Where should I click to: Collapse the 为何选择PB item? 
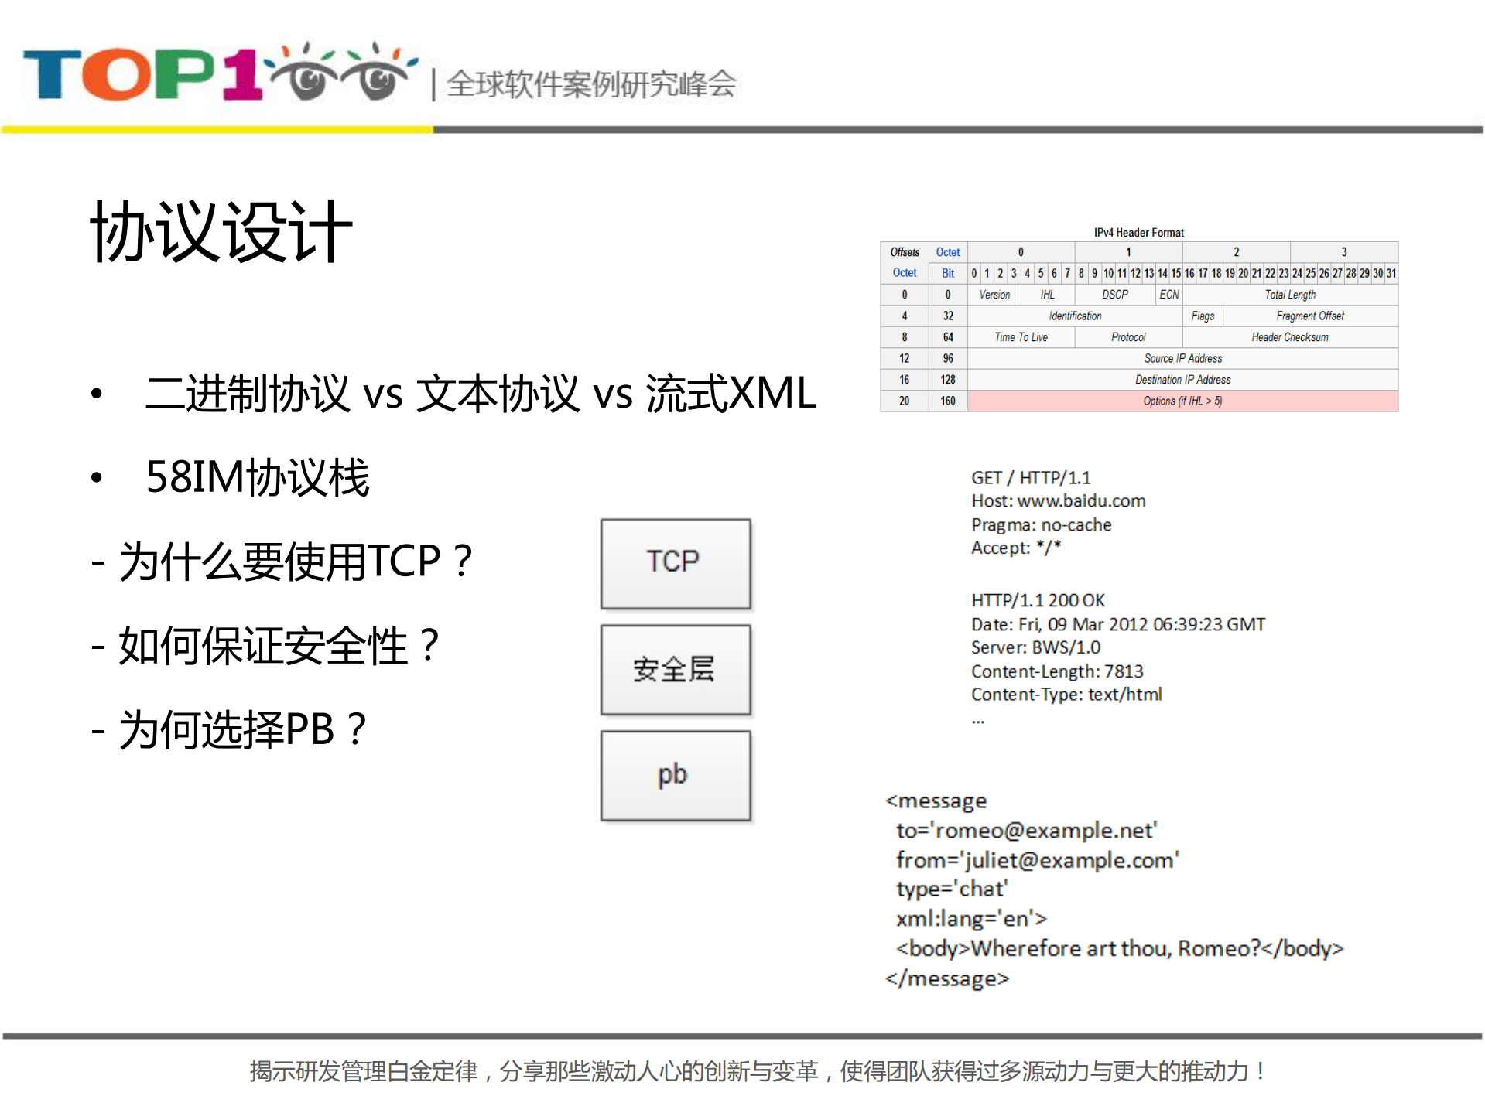point(242,728)
